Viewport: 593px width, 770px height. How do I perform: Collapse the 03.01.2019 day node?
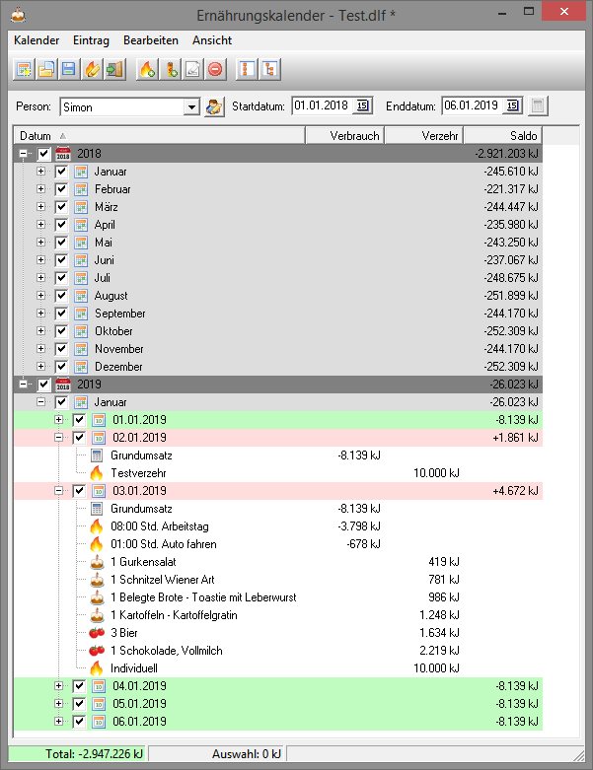pyautogui.click(x=59, y=491)
